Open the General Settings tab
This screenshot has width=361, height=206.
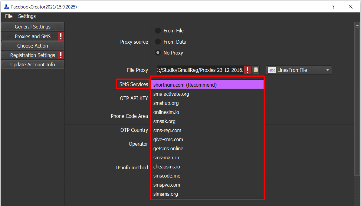(x=33, y=27)
